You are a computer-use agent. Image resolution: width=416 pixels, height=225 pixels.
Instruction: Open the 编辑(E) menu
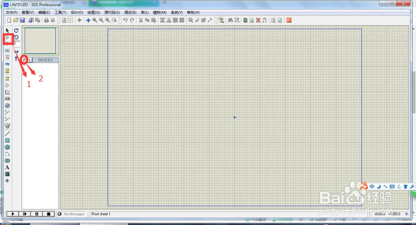tap(44, 12)
